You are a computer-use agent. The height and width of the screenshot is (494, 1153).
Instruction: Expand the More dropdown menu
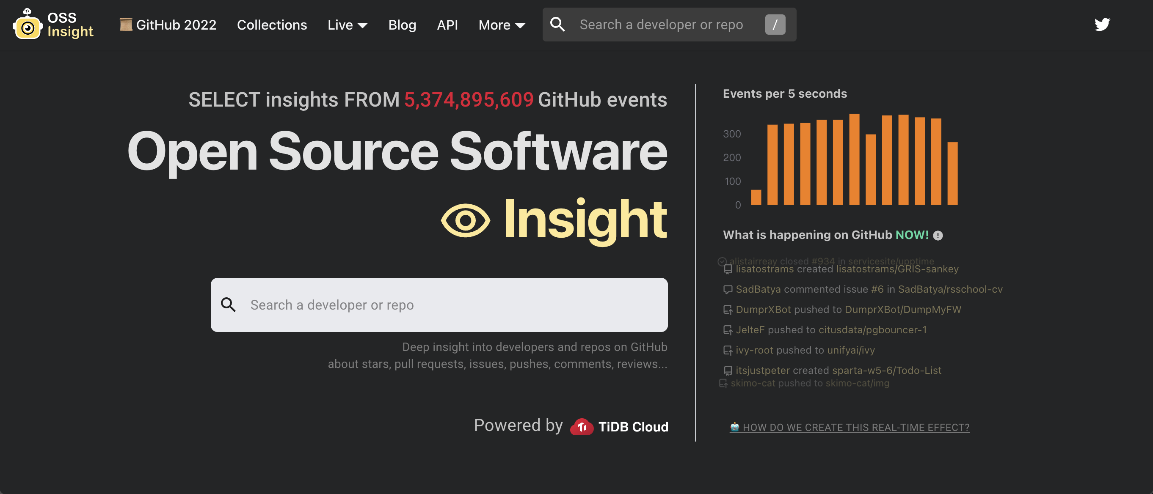[502, 24]
